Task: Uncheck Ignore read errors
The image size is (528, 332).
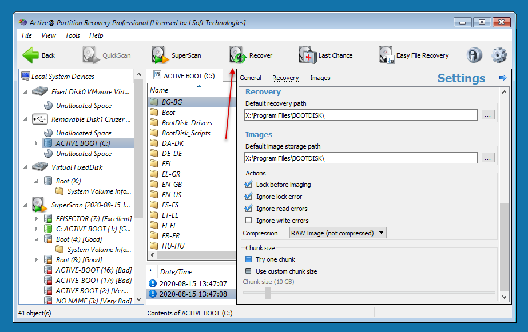Action: 248,209
